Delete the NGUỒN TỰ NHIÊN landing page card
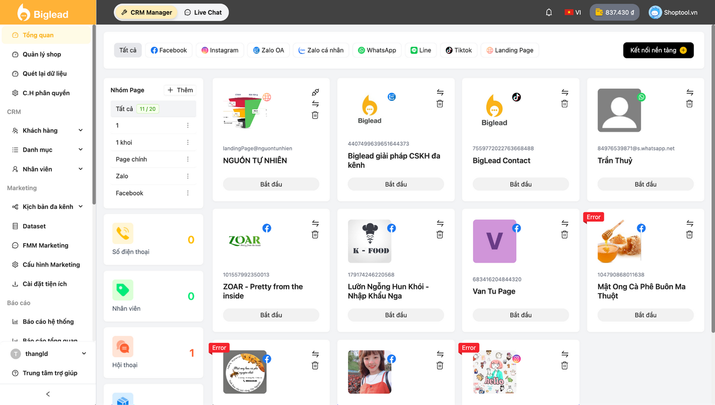715x405 pixels. (315, 115)
